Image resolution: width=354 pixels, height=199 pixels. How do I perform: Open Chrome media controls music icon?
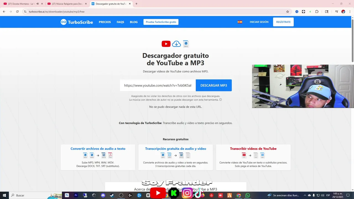[337, 12]
